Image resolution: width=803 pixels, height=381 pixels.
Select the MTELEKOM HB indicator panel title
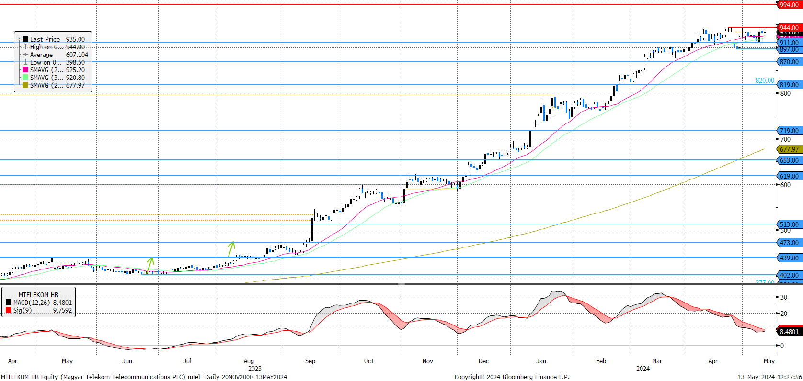38,295
